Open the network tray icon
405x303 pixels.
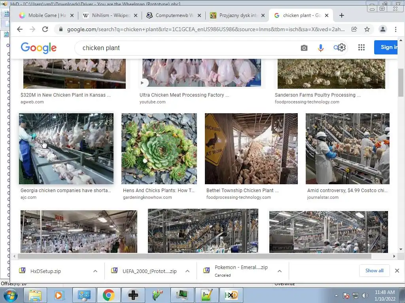click(x=356, y=296)
